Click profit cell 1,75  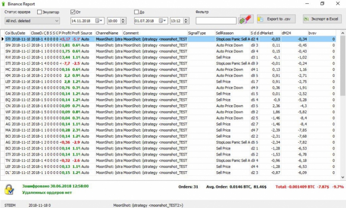click(x=66, y=51)
